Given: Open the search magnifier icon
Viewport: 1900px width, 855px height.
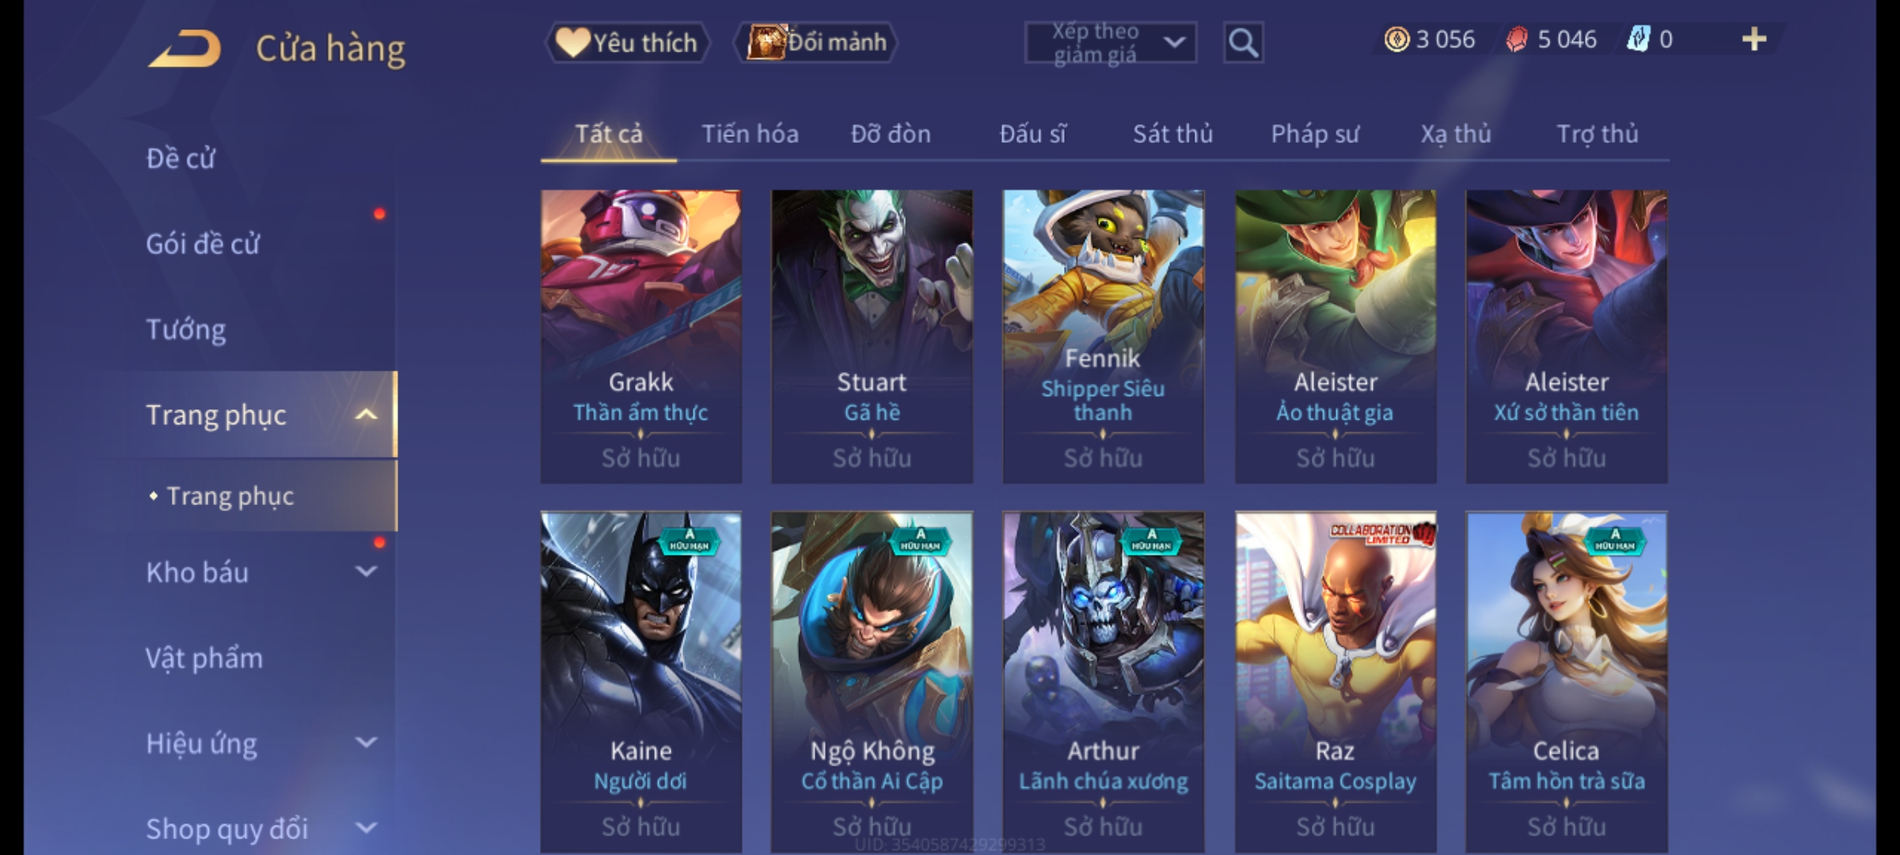Looking at the screenshot, I should [1243, 43].
